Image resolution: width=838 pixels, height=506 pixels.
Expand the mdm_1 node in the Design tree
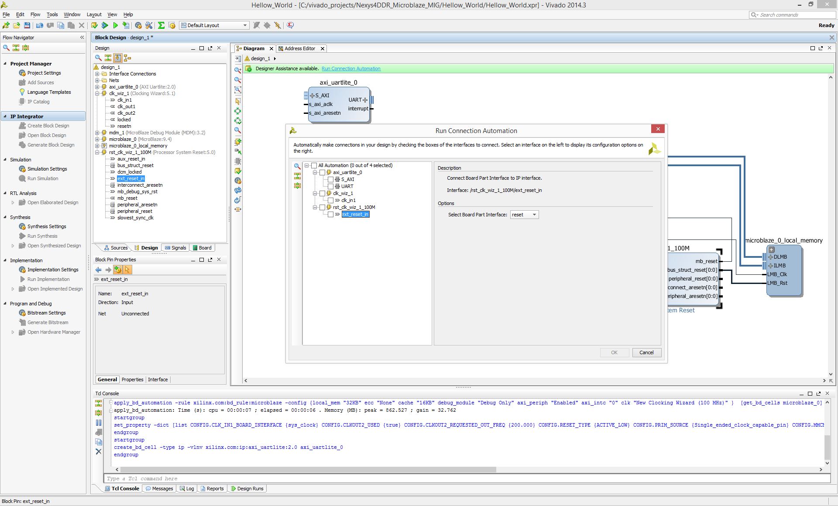(97, 133)
